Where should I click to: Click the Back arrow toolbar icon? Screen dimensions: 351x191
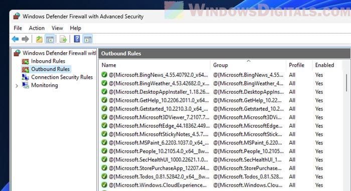pos(15,39)
